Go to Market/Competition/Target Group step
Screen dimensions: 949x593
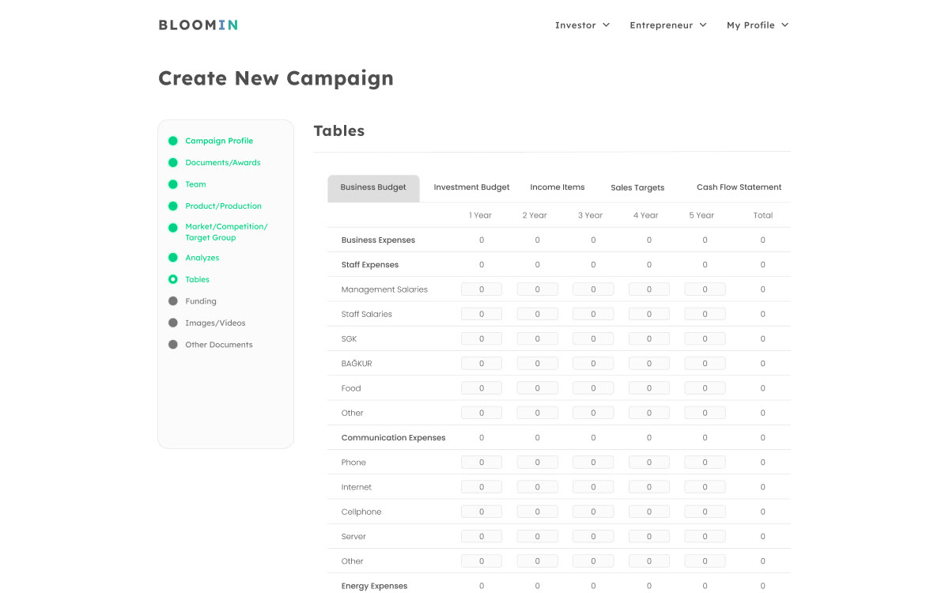tap(226, 232)
